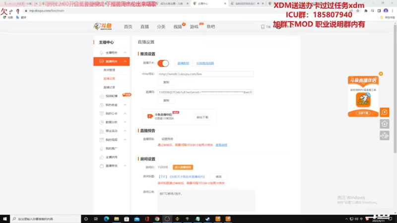Copy the stream key with 复制
The width and height of the screenshot is (397, 223).
[x=166, y=101]
